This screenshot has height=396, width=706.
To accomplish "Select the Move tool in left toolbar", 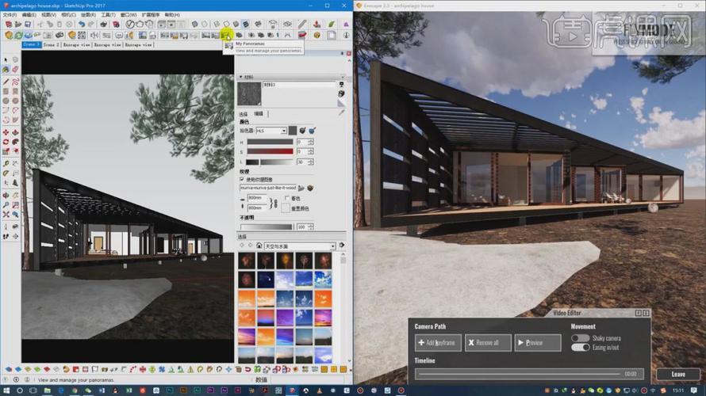I will tap(6, 132).
